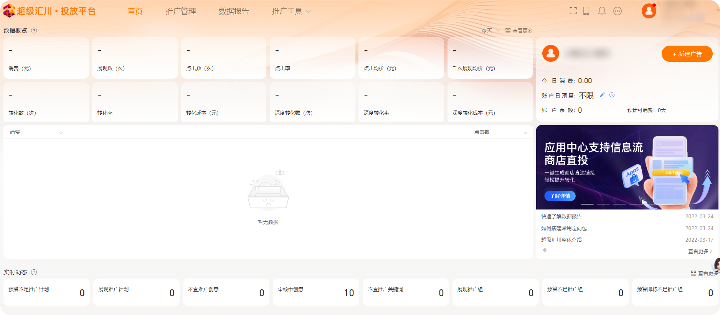The width and height of the screenshot is (720, 315).
Task: Click grid icon beside 查看更多 in 数据概览
Action: point(508,31)
